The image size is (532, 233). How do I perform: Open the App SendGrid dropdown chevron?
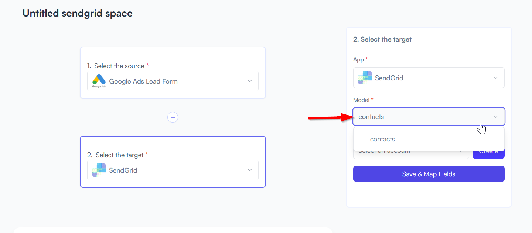click(496, 78)
